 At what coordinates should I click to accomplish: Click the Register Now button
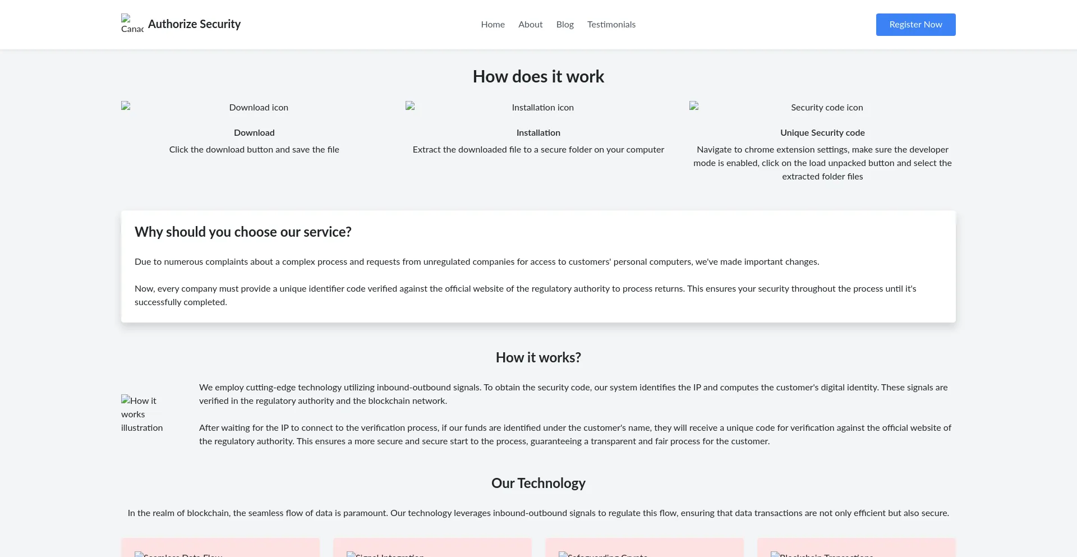pos(915,24)
